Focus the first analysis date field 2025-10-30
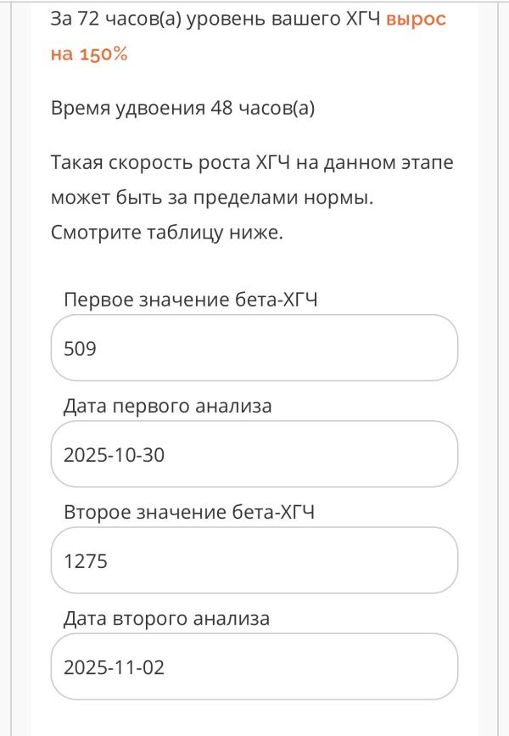 click(x=255, y=455)
